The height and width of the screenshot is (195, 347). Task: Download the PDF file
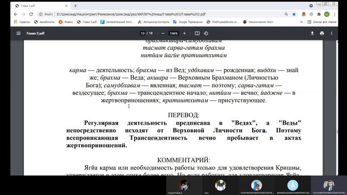pos(312,34)
